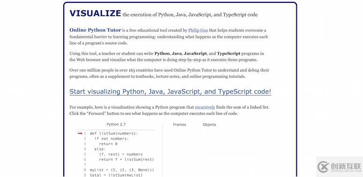
Task: Click line number 7 in code gutter
Action: pyautogui.click(x=85, y=165)
